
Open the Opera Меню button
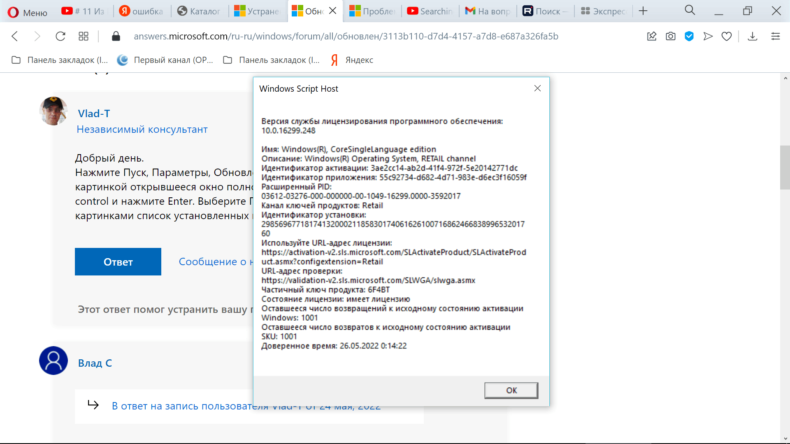coord(28,12)
